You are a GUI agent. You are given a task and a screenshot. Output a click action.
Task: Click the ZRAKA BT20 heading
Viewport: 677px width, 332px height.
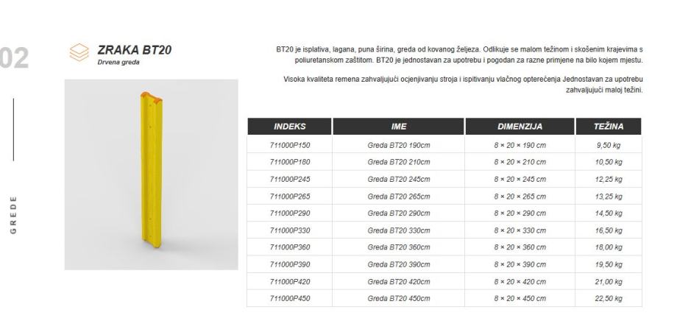tap(135, 49)
